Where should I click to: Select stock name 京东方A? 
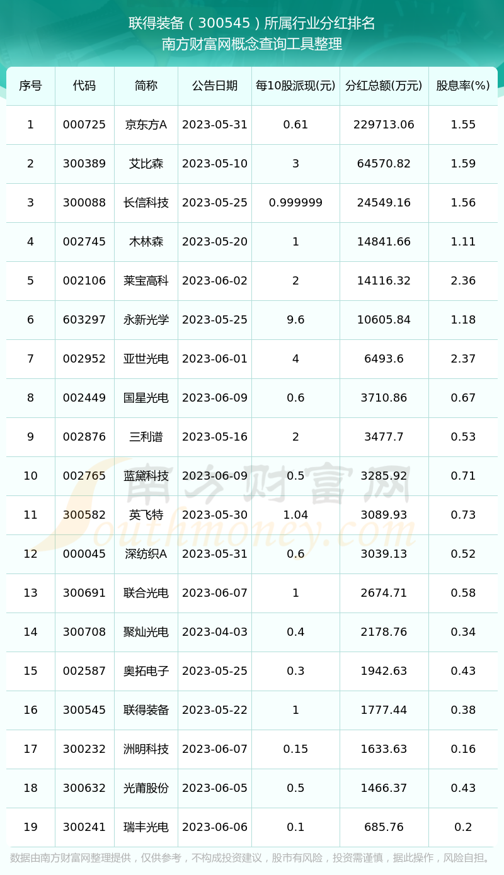146,125
